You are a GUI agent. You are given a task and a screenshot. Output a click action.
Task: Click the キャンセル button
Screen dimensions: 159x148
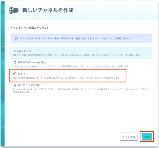(129, 137)
